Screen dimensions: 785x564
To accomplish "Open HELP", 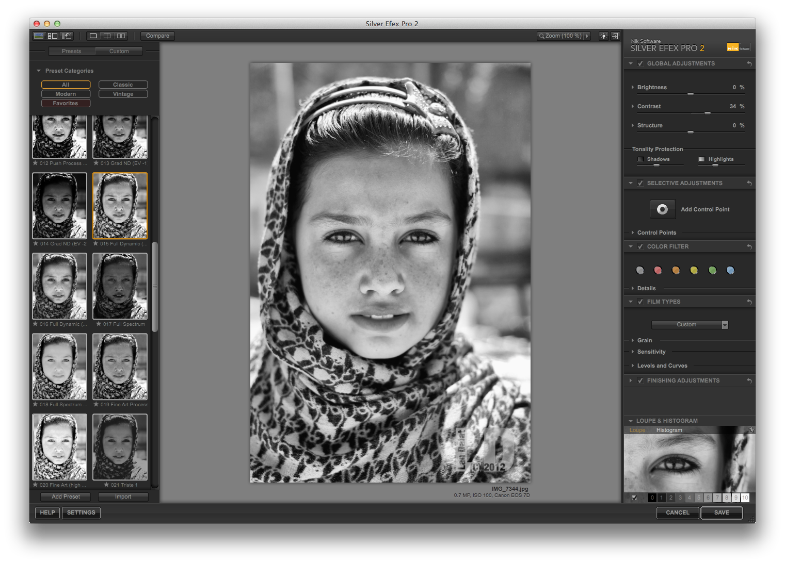I will [x=47, y=513].
